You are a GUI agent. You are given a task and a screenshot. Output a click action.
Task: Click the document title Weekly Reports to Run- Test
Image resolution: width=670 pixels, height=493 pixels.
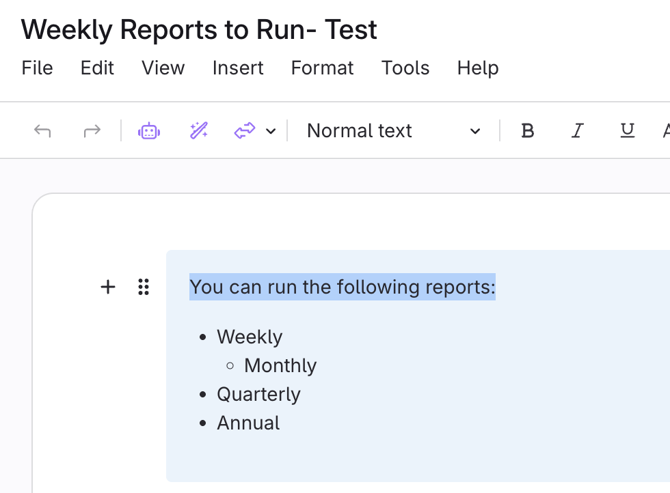tap(199, 30)
